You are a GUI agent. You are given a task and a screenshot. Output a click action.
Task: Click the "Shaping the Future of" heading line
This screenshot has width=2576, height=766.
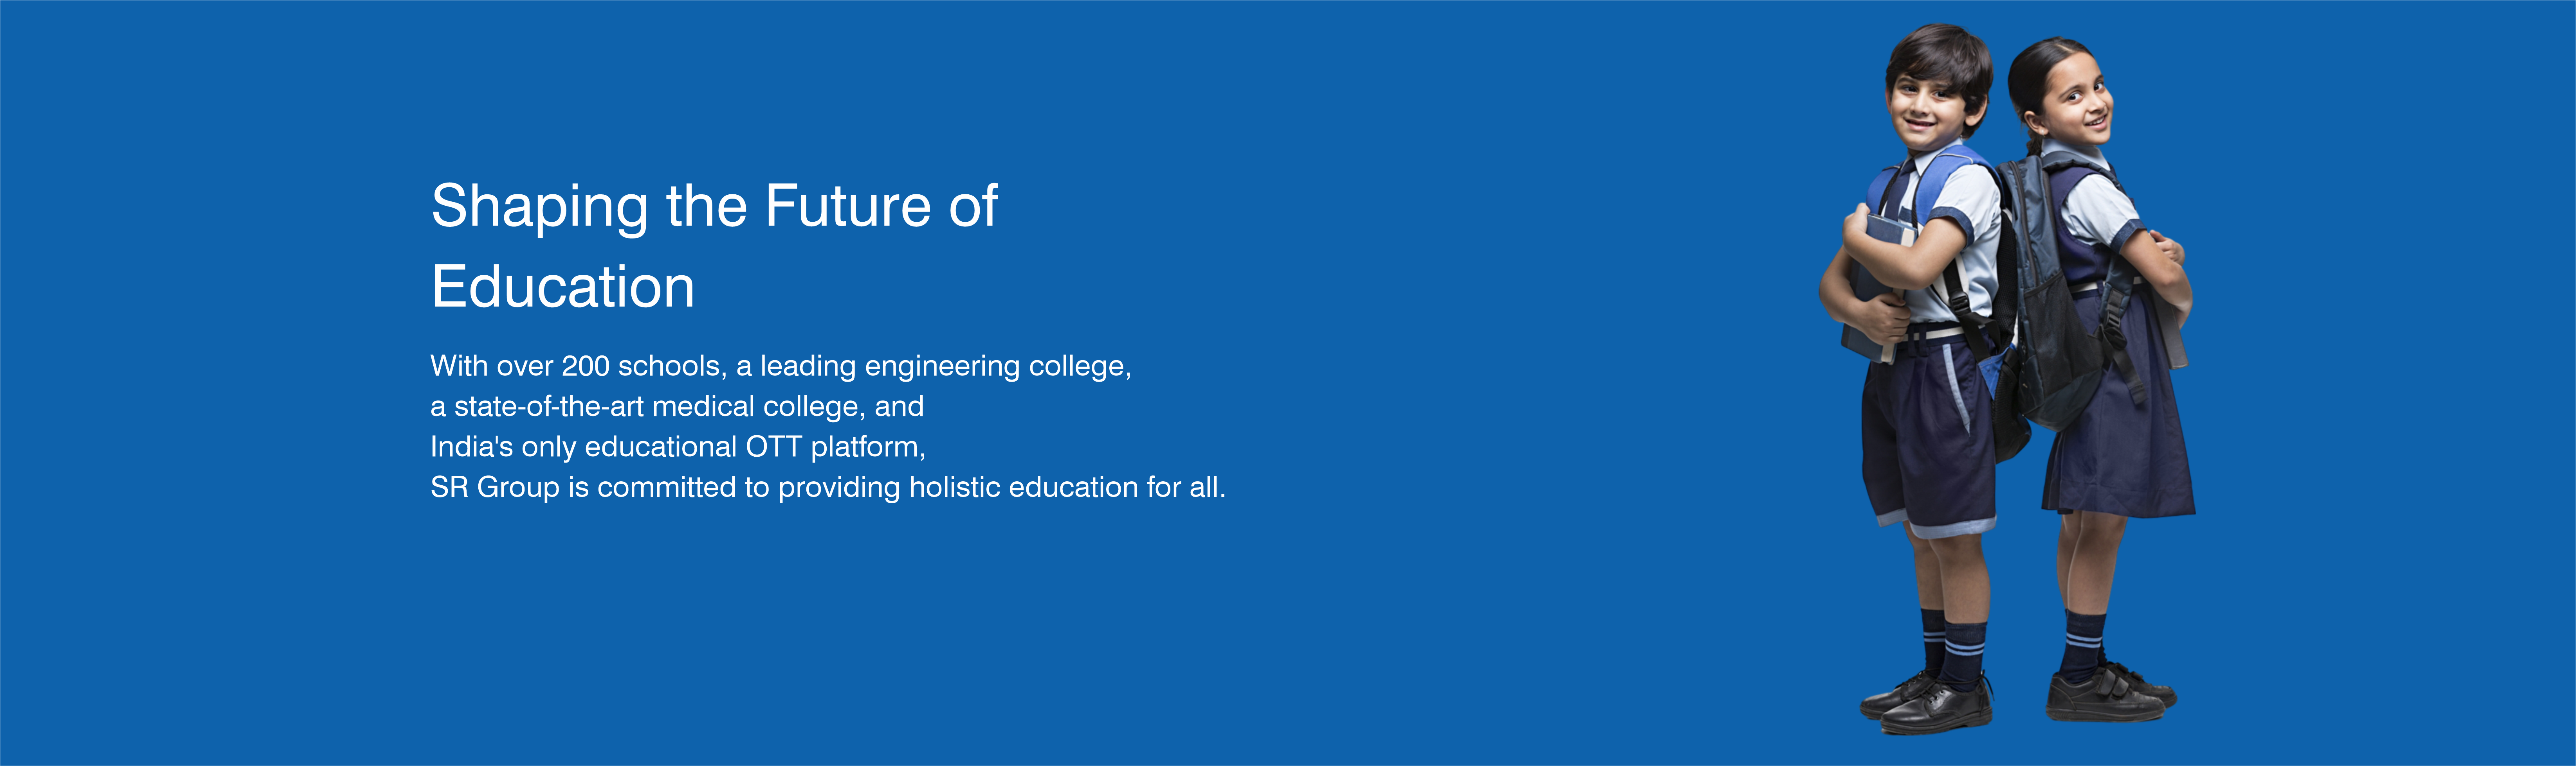[x=714, y=207]
